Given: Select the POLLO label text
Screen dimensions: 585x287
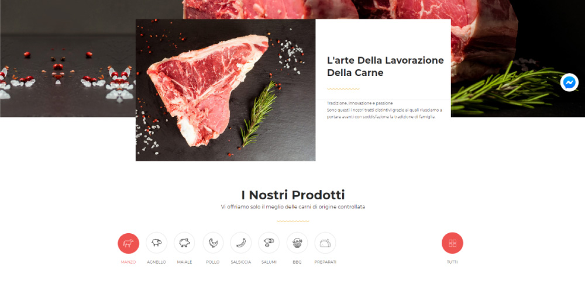Looking at the screenshot, I should pyautogui.click(x=213, y=262).
